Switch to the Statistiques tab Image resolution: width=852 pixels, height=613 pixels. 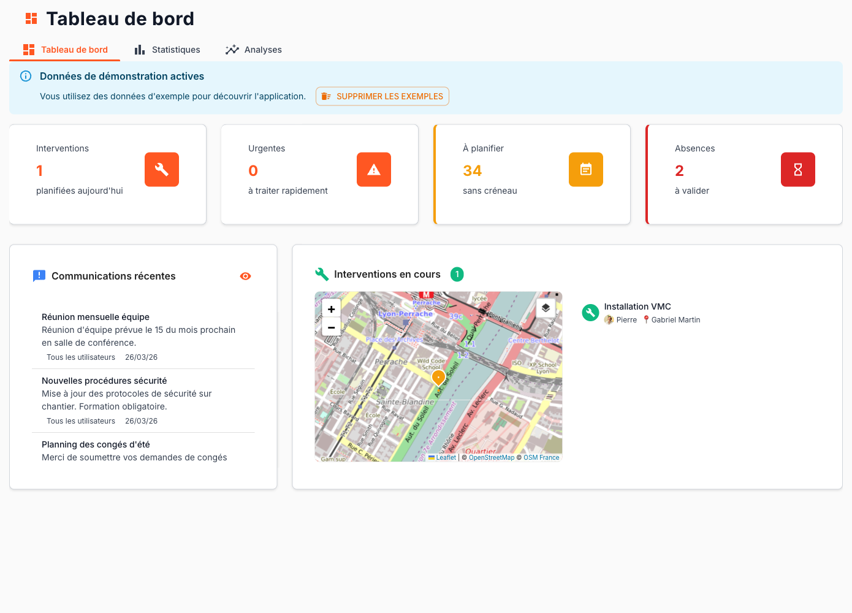tap(167, 50)
